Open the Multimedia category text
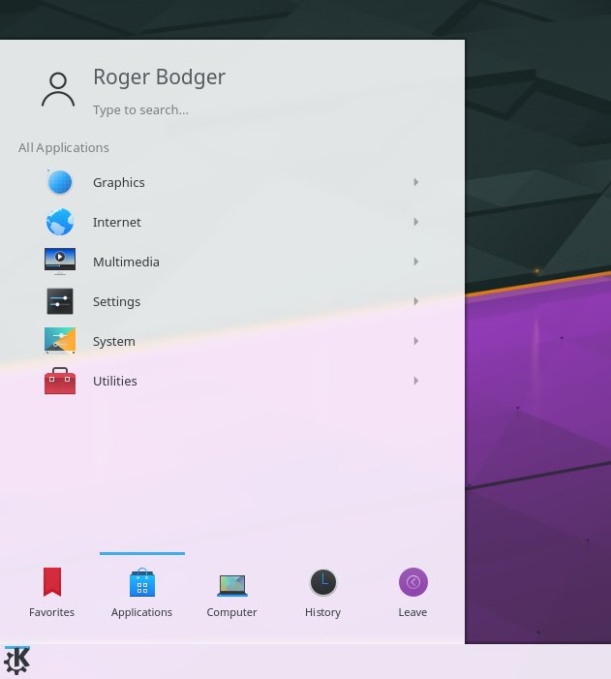Viewport: 611px width, 679px height. (126, 262)
